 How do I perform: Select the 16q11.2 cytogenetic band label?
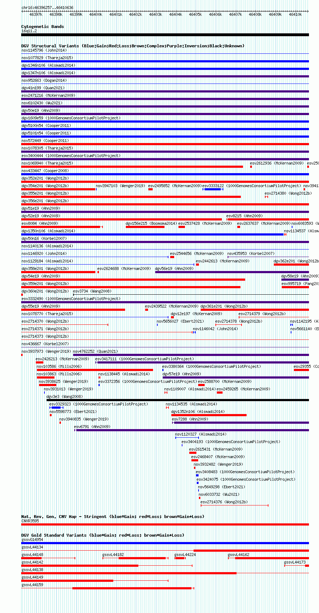coord(29,31)
